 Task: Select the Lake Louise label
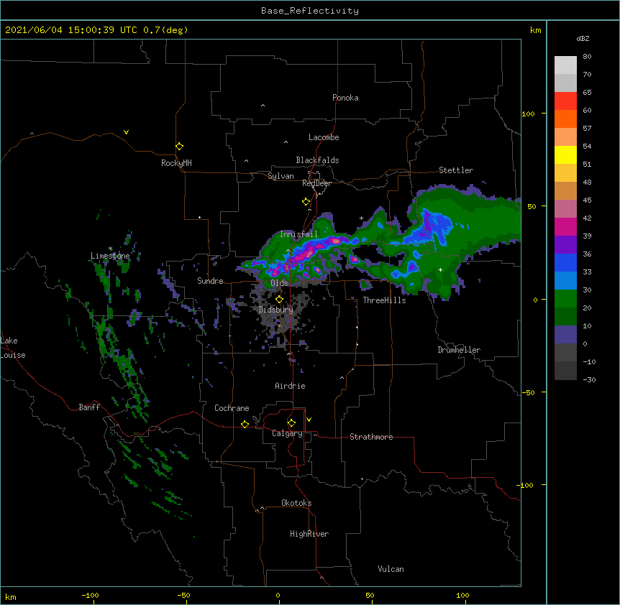coord(13,348)
